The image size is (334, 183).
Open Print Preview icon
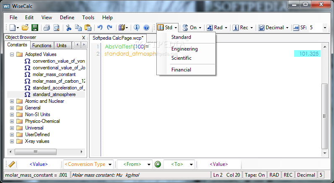point(57,28)
